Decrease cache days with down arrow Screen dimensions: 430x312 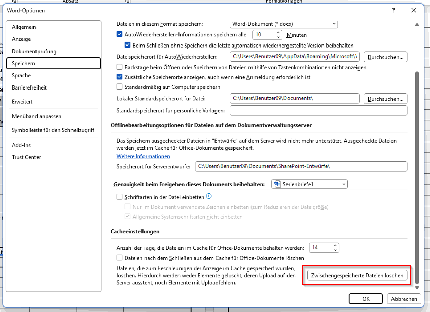335,250
